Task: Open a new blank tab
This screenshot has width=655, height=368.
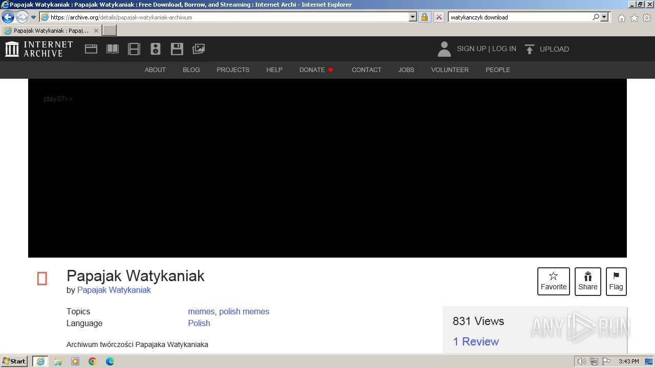Action: click(x=110, y=31)
